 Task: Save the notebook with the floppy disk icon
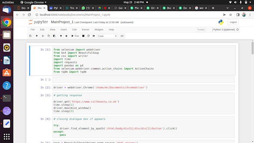[31, 36]
